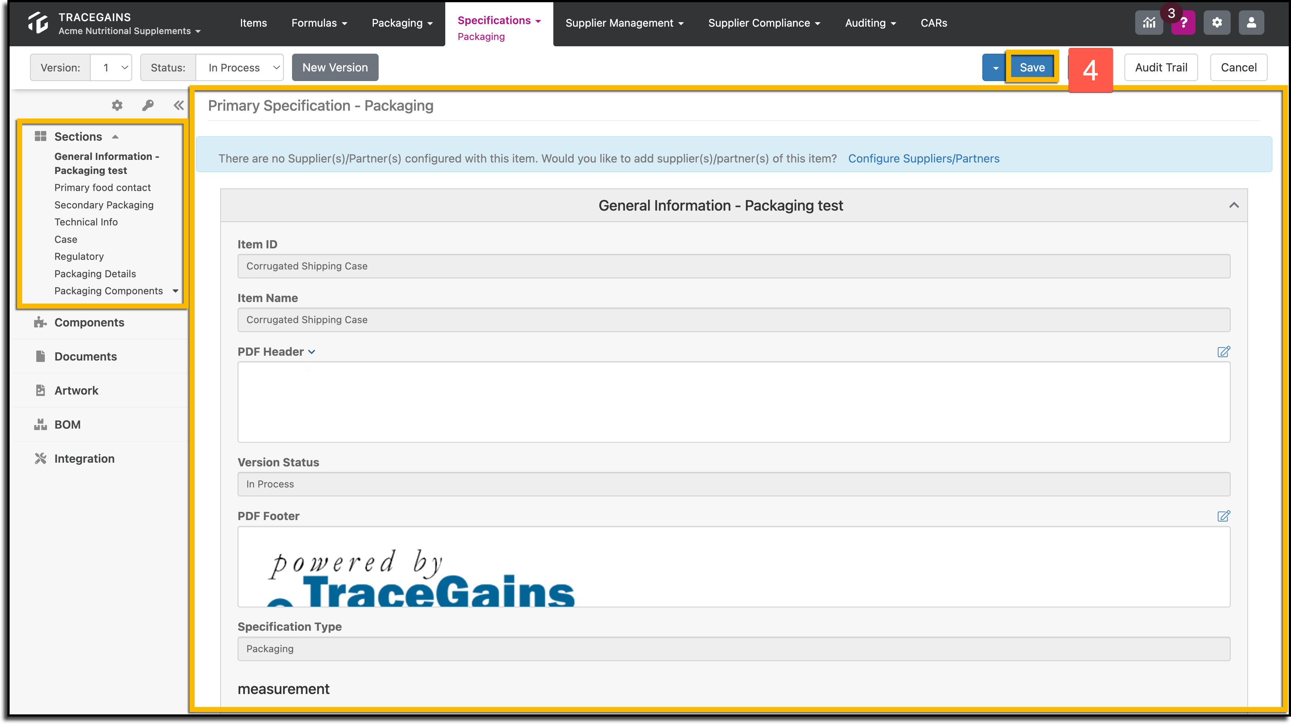This screenshot has width=1291, height=724.
Task: Open the Specifications menu
Action: click(x=499, y=20)
